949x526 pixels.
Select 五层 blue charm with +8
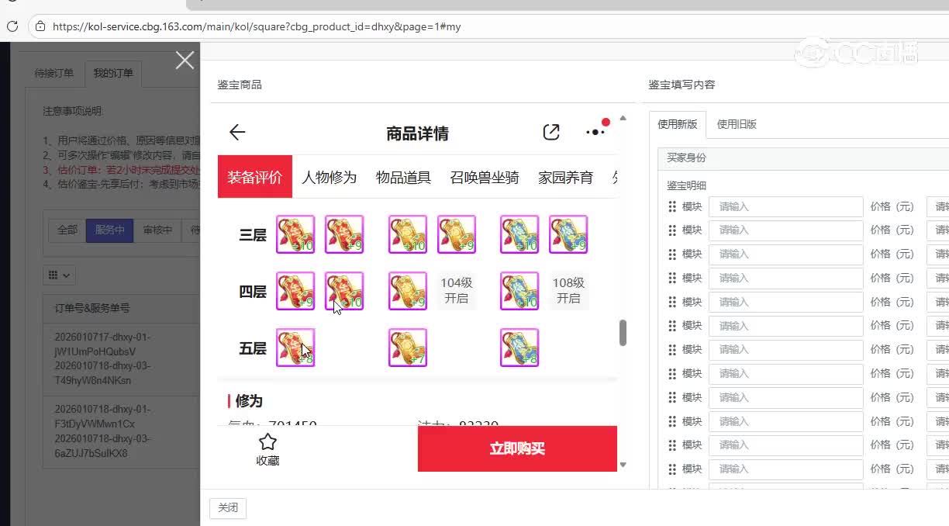pos(519,348)
